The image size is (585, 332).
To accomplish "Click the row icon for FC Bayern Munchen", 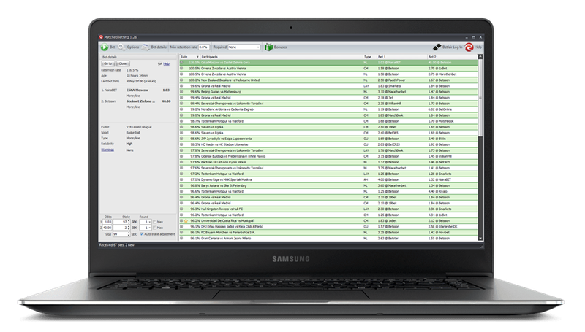I will pos(181,233).
